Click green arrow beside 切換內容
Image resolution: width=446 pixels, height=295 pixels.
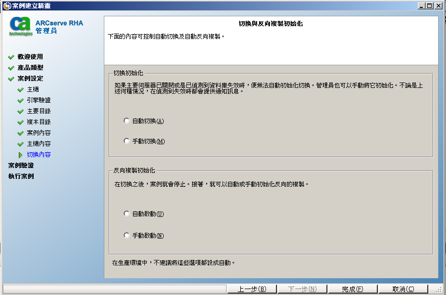(20, 155)
